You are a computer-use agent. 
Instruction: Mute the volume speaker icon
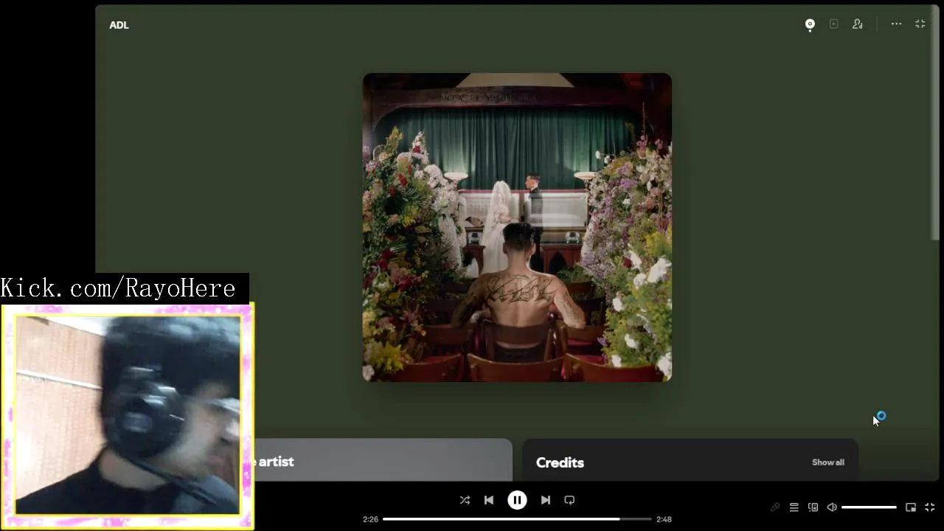[832, 507]
